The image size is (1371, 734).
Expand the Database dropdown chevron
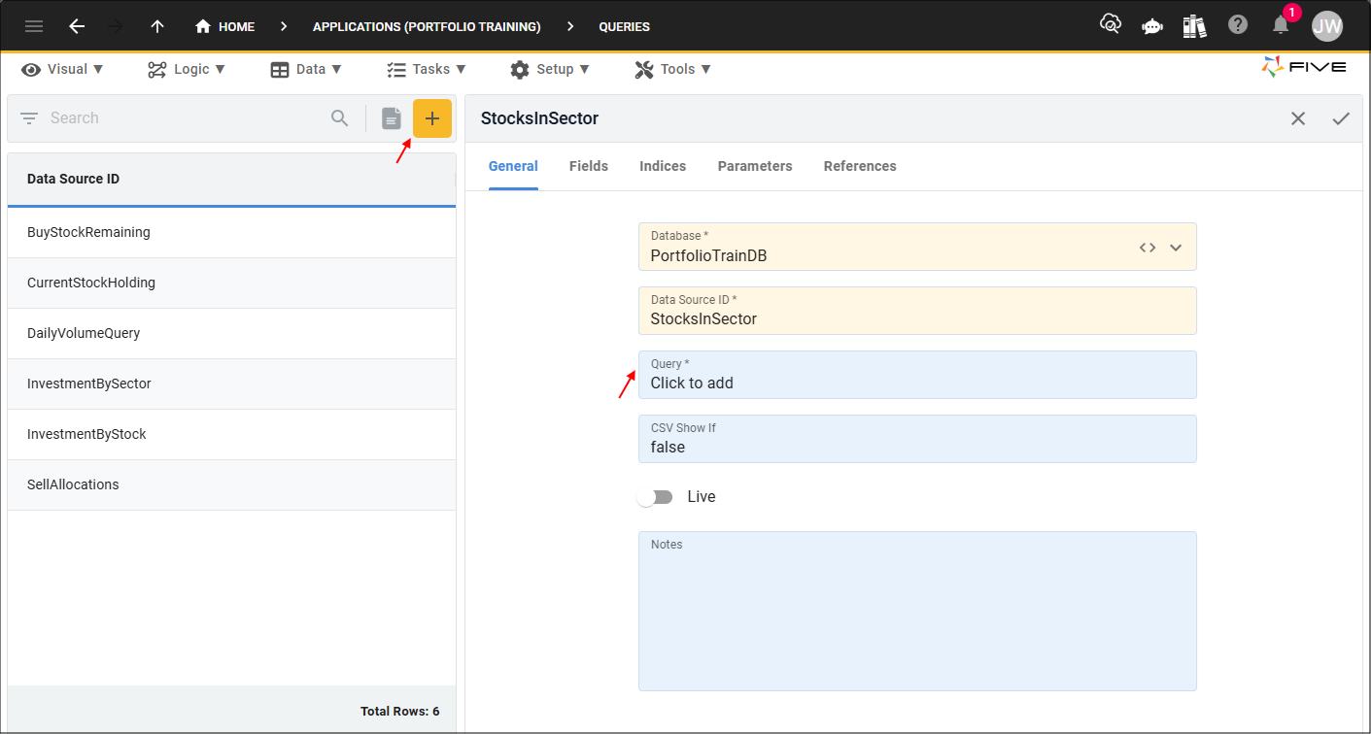1176,248
